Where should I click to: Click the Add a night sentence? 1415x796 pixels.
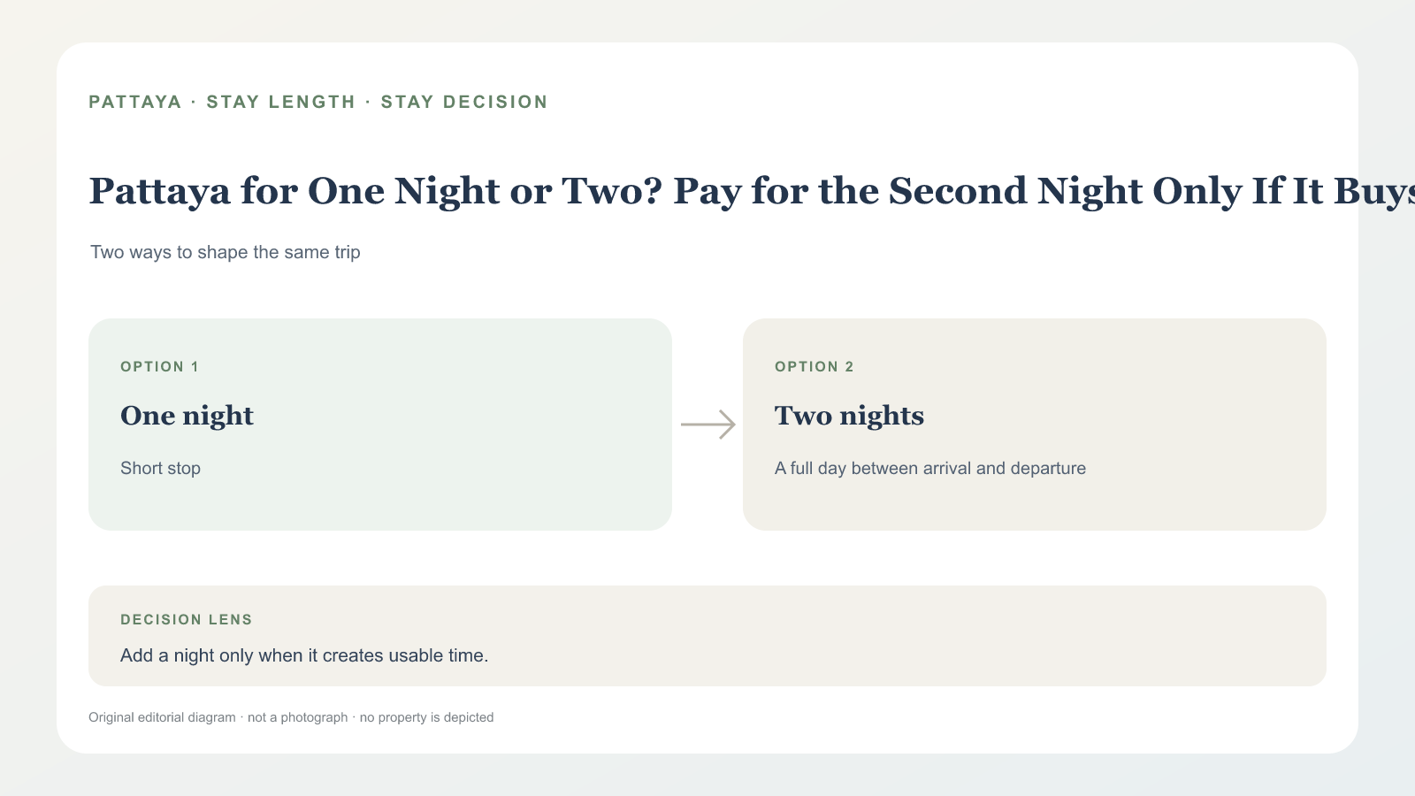304,655
